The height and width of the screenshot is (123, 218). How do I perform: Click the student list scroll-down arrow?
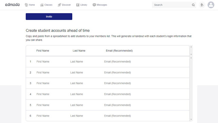(x=191, y=119)
